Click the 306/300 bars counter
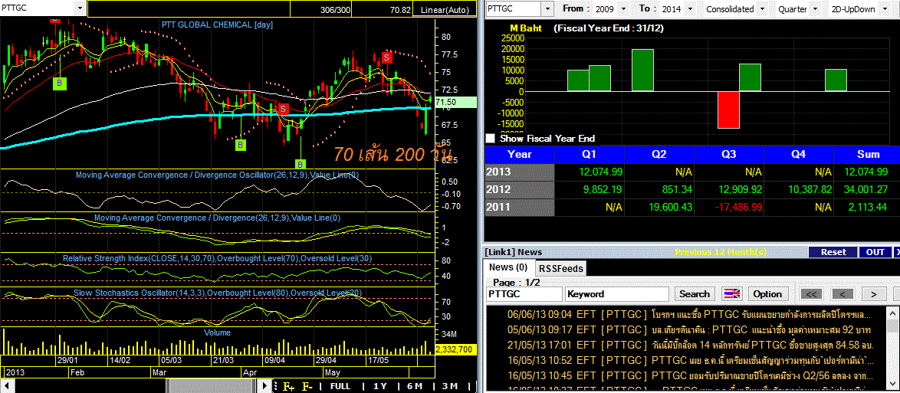 [x=335, y=10]
